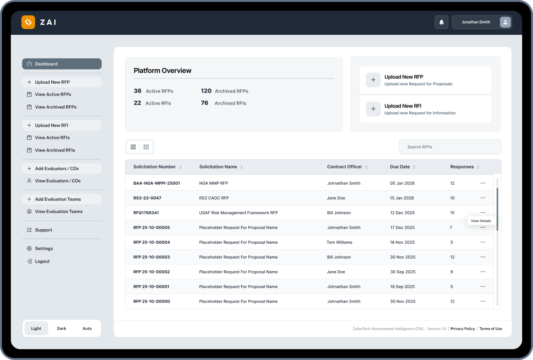
Task: Click the ZAI logo icon
Action: [28, 22]
